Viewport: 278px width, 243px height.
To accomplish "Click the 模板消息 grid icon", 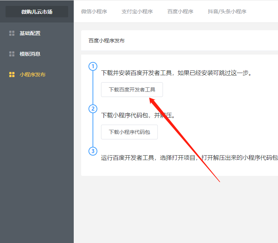I will point(12,54).
